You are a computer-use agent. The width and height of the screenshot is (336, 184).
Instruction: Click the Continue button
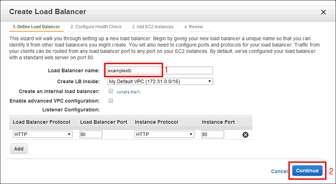tap(307, 171)
